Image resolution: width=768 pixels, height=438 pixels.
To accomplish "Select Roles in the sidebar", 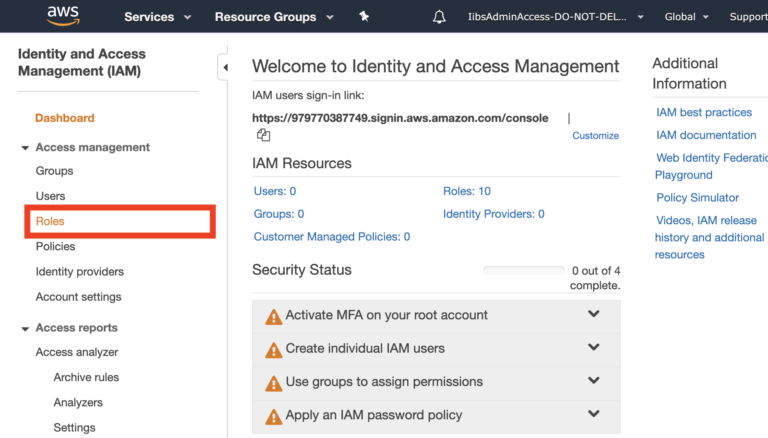I will [50, 221].
